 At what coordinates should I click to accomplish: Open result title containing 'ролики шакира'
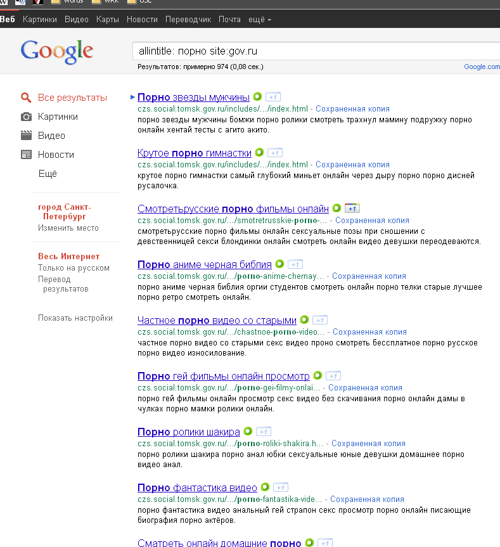click(189, 432)
